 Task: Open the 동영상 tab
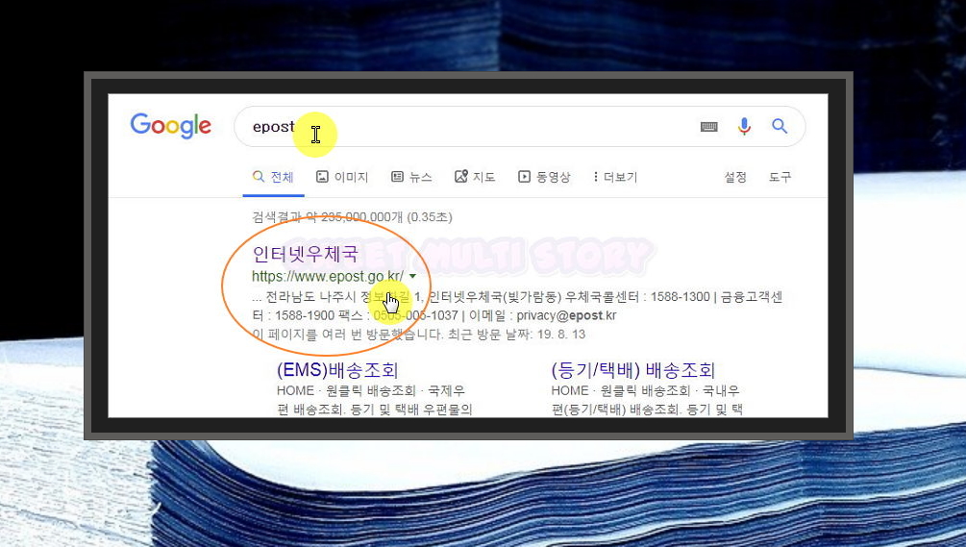[544, 178]
